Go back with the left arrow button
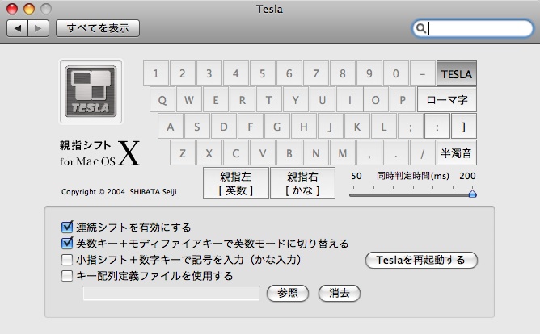This screenshot has height=334, width=540. (17, 28)
